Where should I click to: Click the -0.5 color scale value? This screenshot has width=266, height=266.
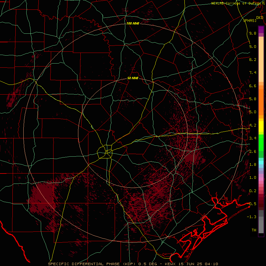click(x=252, y=204)
